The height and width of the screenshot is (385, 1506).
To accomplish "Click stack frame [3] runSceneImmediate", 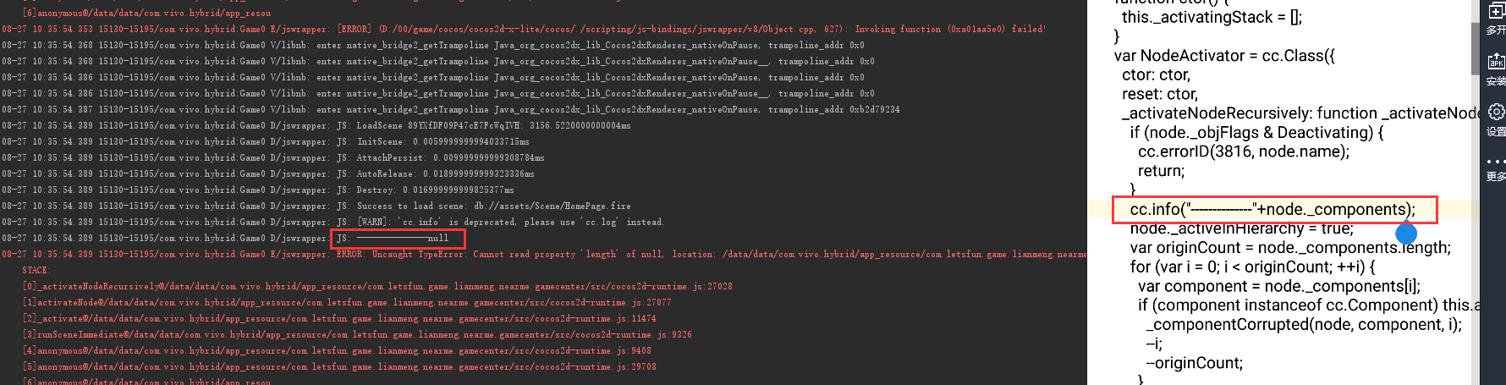I will [357, 334].
